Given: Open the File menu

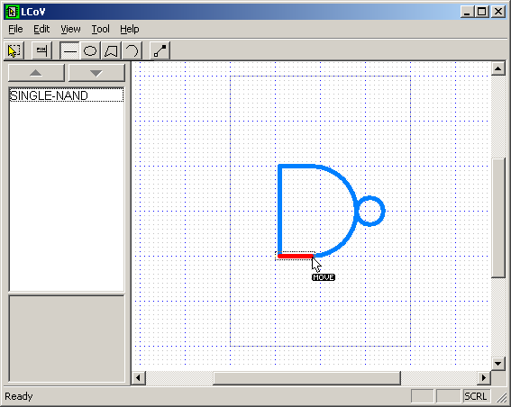Looking at the screenshot, I should pos(15,30).
